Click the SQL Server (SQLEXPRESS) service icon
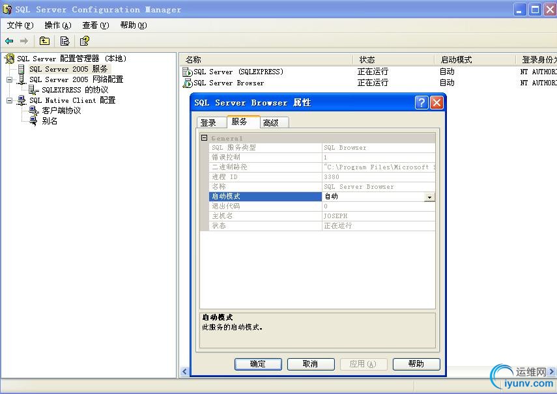This screenshot has width=557, height=394. point(187,72)
